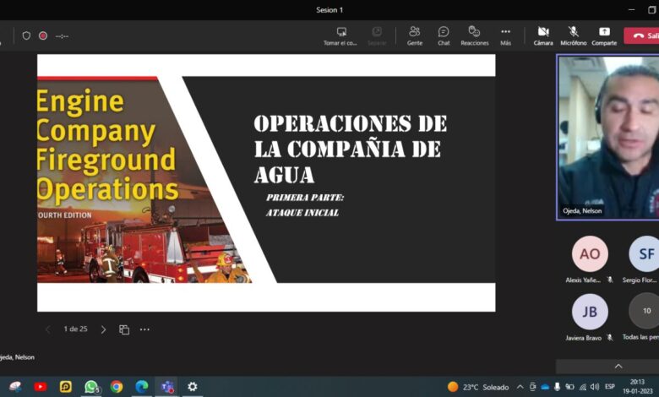This screenshot has height=397, width=659.
Task: Select the AO Alexis Yañez avatar
Action: pos(590,253)
